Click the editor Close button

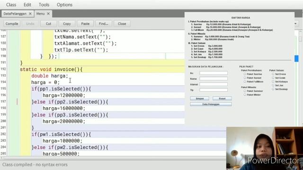(x=122, y=24)
